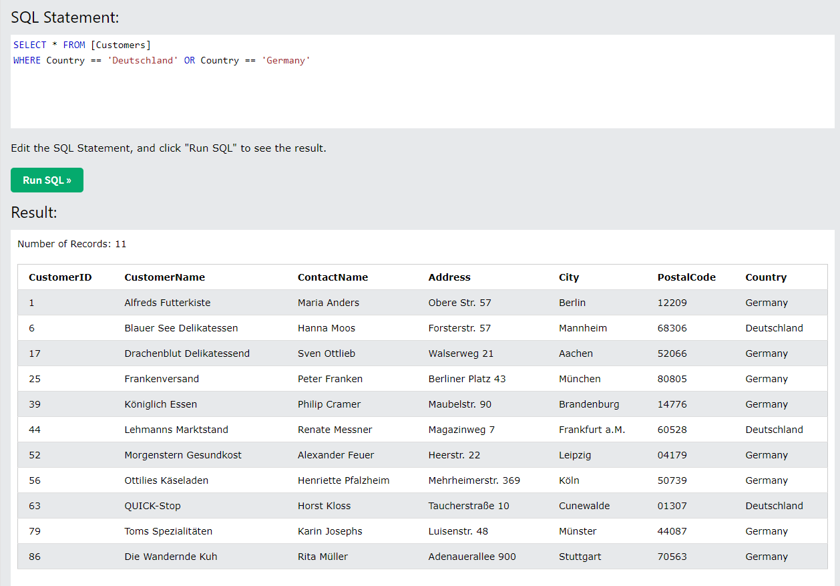Click the Alexander Feuer contact cell
Screen dimensions: 840x586
click(x=336, y=455)
